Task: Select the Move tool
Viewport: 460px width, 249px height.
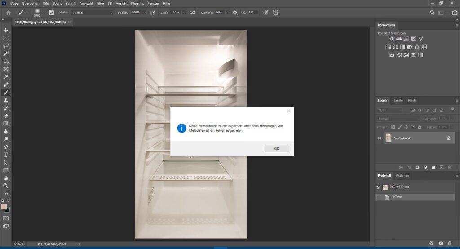Action: [x=6, y=30]
